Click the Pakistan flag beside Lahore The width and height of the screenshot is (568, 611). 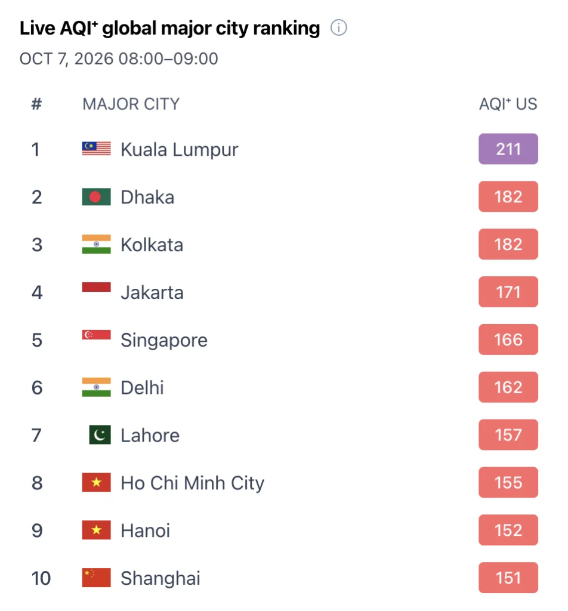coord(100,435)
